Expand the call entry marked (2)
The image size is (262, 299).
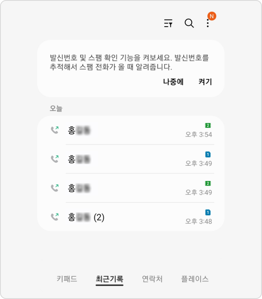(x=86, y=217)
